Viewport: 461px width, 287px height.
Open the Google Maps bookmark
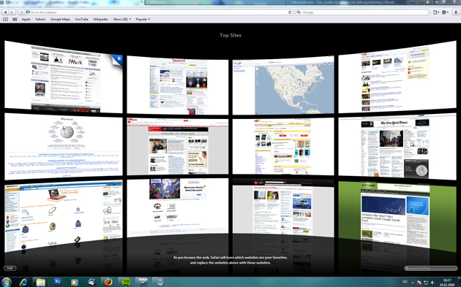click(60, 19)
